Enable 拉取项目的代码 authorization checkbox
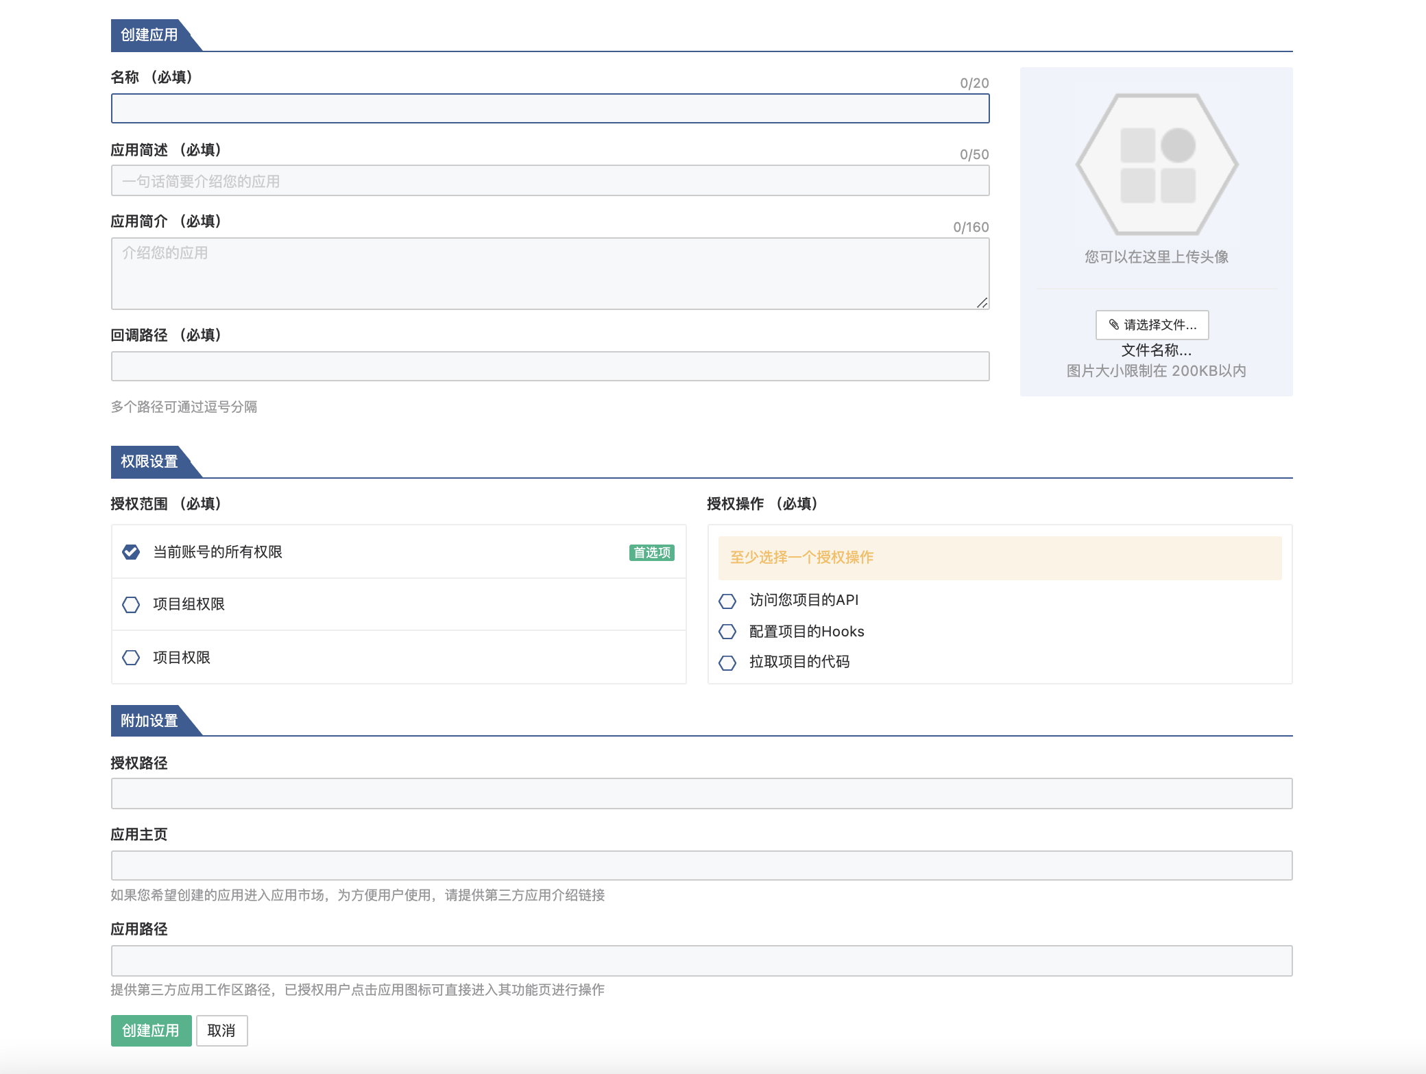 coord(727,663)
